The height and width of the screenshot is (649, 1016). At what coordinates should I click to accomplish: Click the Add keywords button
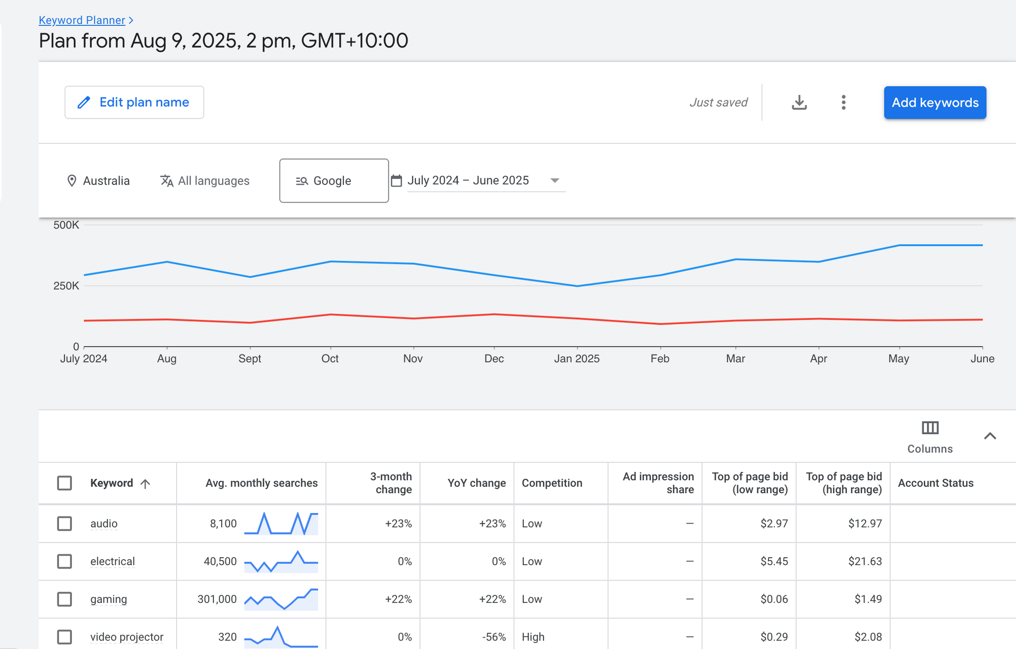(935, 102)
